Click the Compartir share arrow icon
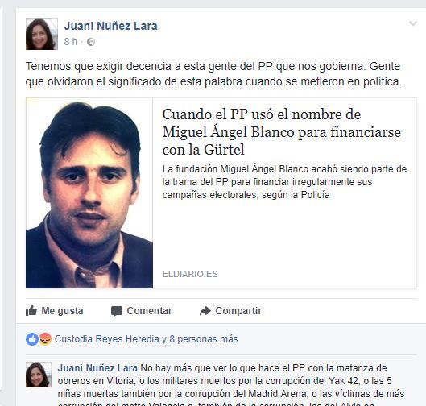The image size is (426, 406). [x=205, y=311]
